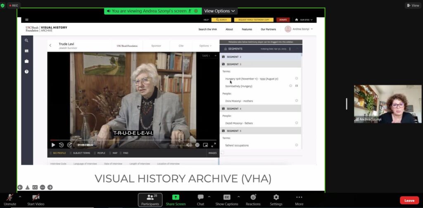Viewport: 423px width, 208px height.
Task: Seek along the video progress bar
Action: point(133,140)
